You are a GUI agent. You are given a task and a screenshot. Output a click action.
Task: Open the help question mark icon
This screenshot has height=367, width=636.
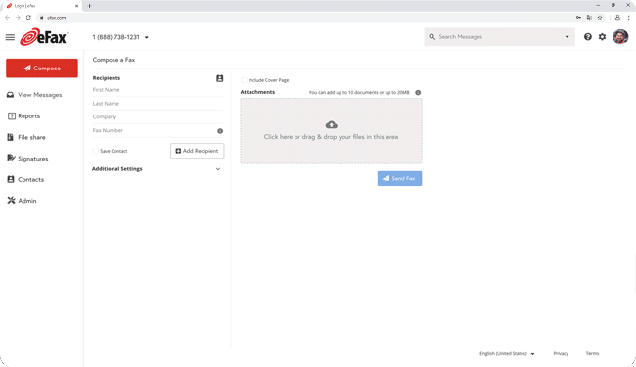tap(587, 37)
